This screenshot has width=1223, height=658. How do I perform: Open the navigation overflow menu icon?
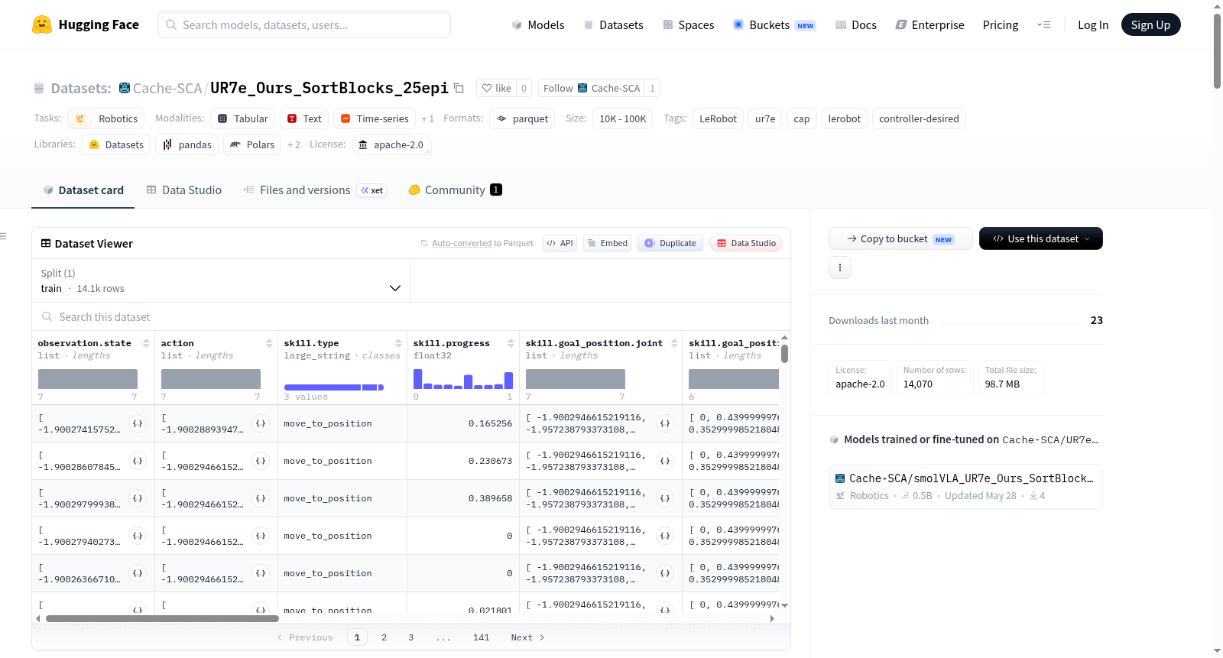1043,24
